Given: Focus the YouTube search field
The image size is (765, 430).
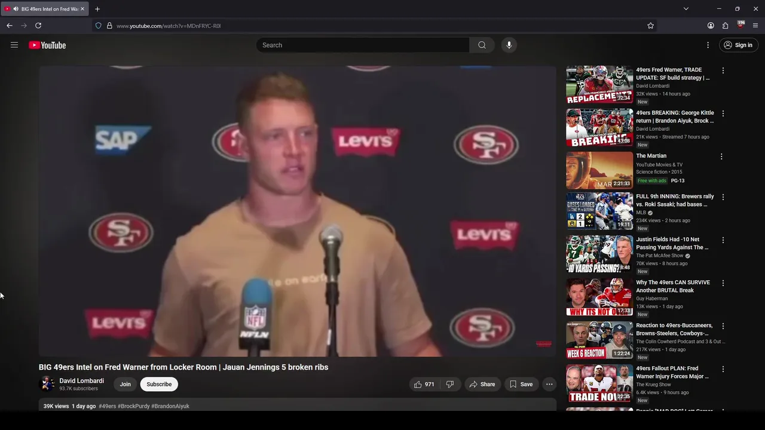Looking at the screenshot, I should tap(363, 45).
